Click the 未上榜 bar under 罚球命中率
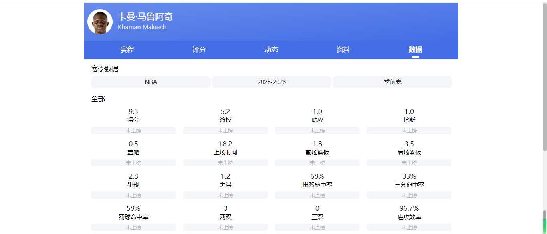 [133, 227]
